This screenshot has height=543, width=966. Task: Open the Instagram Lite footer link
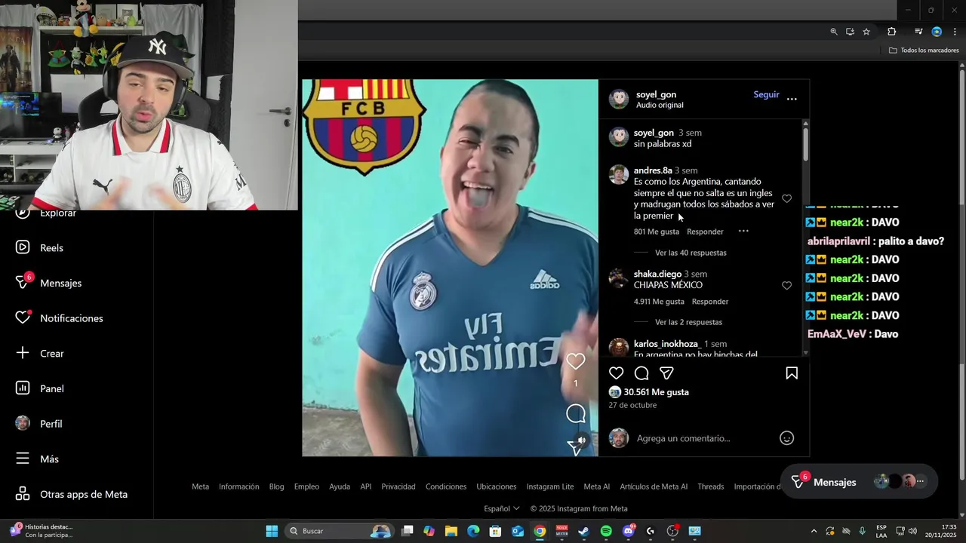(550, 486)
